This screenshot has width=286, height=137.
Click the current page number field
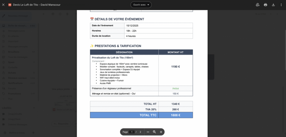pos(132,132)
